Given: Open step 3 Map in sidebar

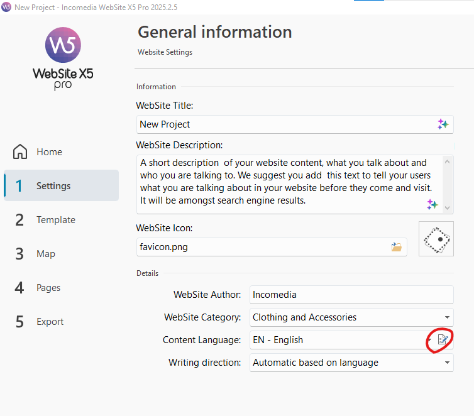Looking at the screenshot, I should [x=61, y=254].
